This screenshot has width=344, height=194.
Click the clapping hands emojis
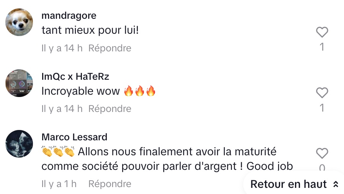(x=58, y=151)
